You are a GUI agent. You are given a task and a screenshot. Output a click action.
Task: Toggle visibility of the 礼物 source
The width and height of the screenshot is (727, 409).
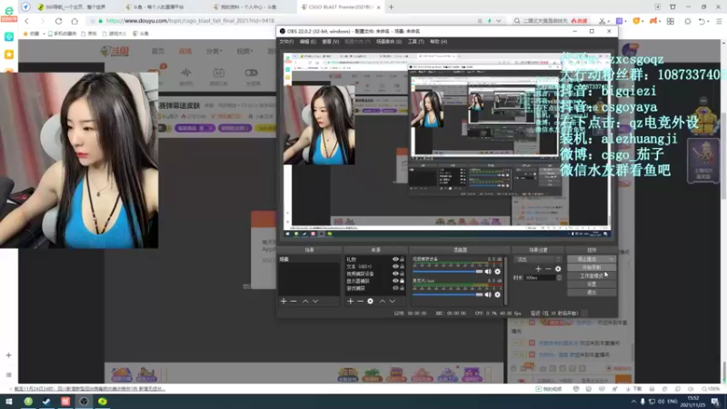tap(395, 259)
